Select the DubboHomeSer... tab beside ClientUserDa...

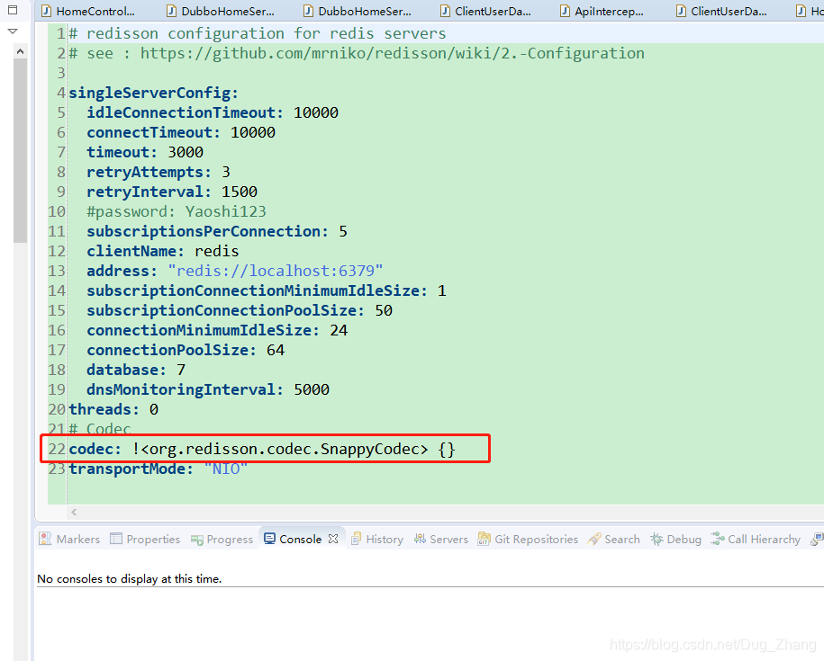(x=358, y=11)
